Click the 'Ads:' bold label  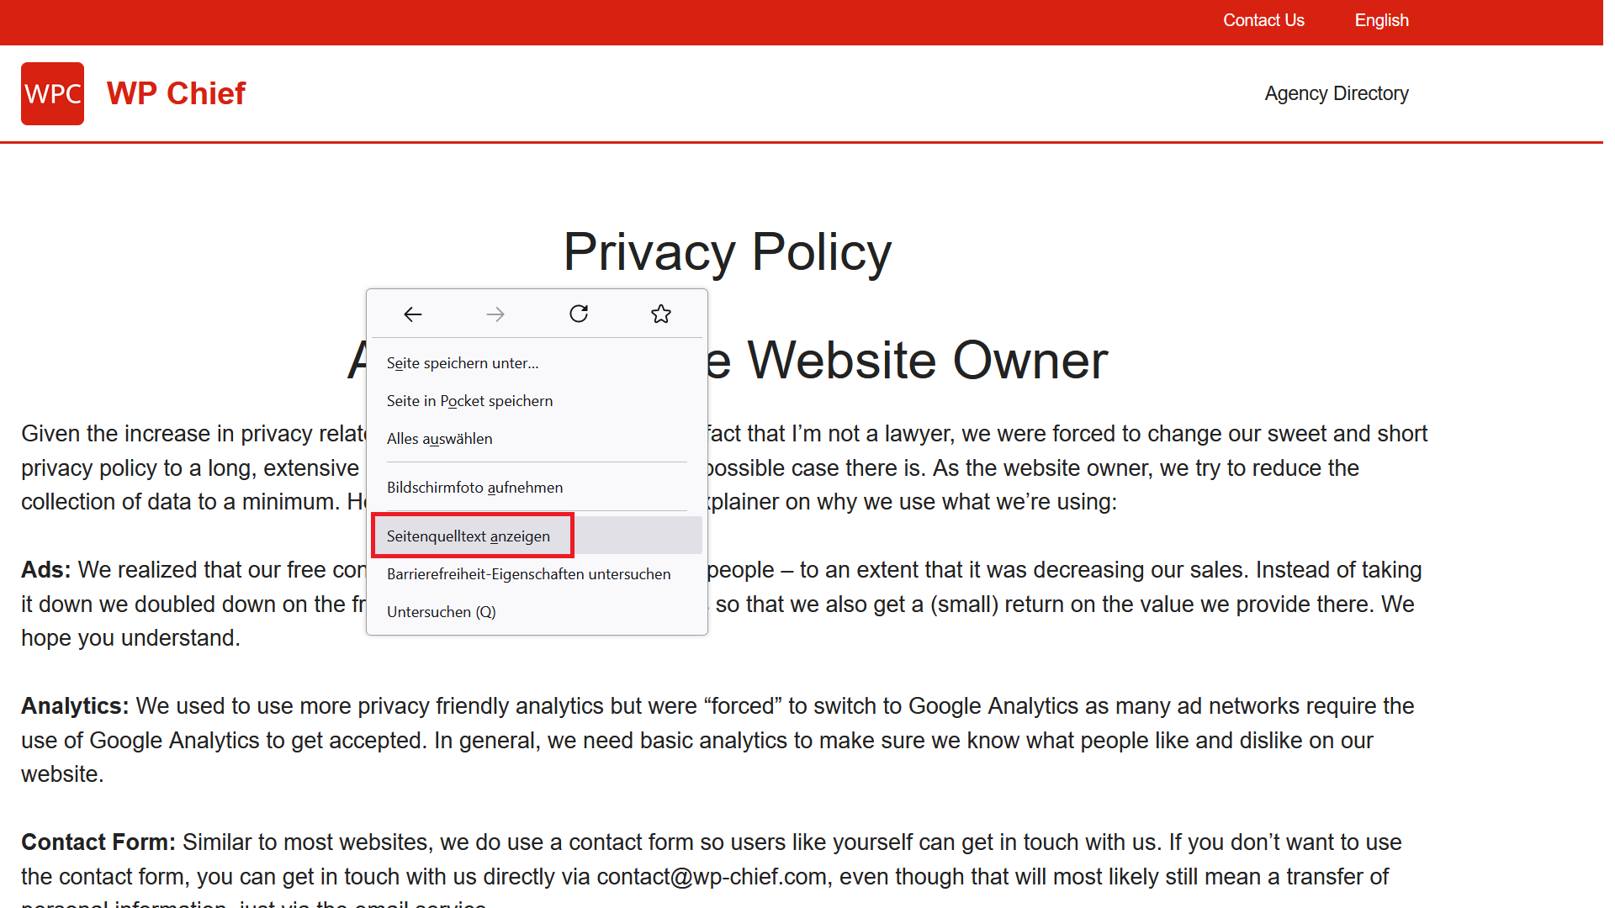45,570
